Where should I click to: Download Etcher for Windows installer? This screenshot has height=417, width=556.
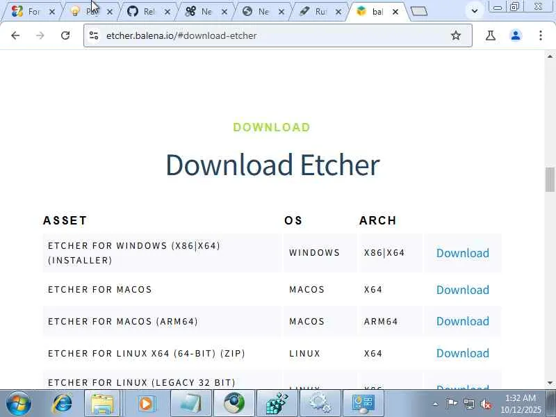(x=463, y=253)
